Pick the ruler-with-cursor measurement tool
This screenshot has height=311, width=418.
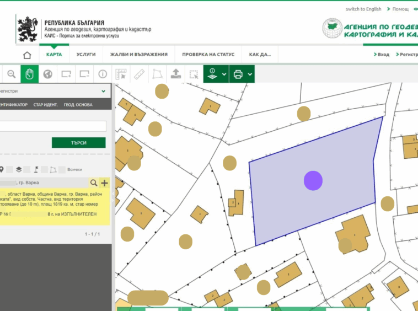[121, 74]
